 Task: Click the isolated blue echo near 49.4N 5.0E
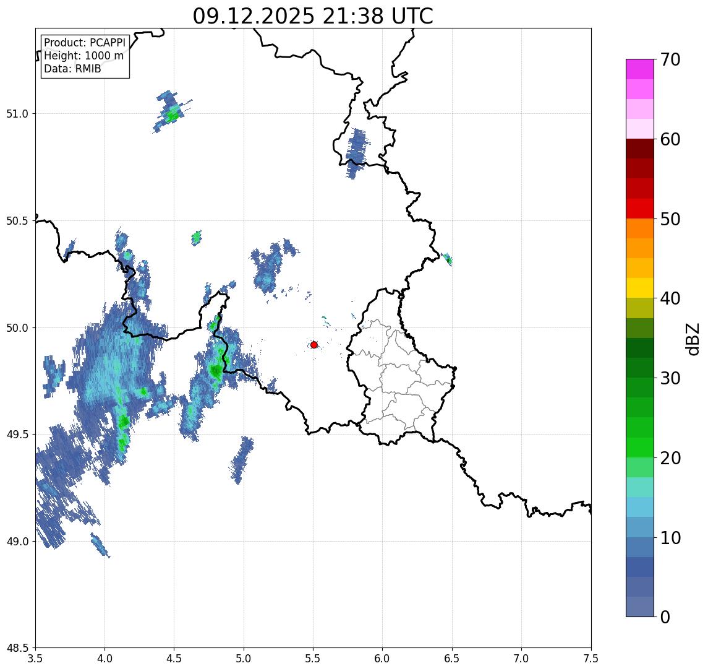click(242, 460)
